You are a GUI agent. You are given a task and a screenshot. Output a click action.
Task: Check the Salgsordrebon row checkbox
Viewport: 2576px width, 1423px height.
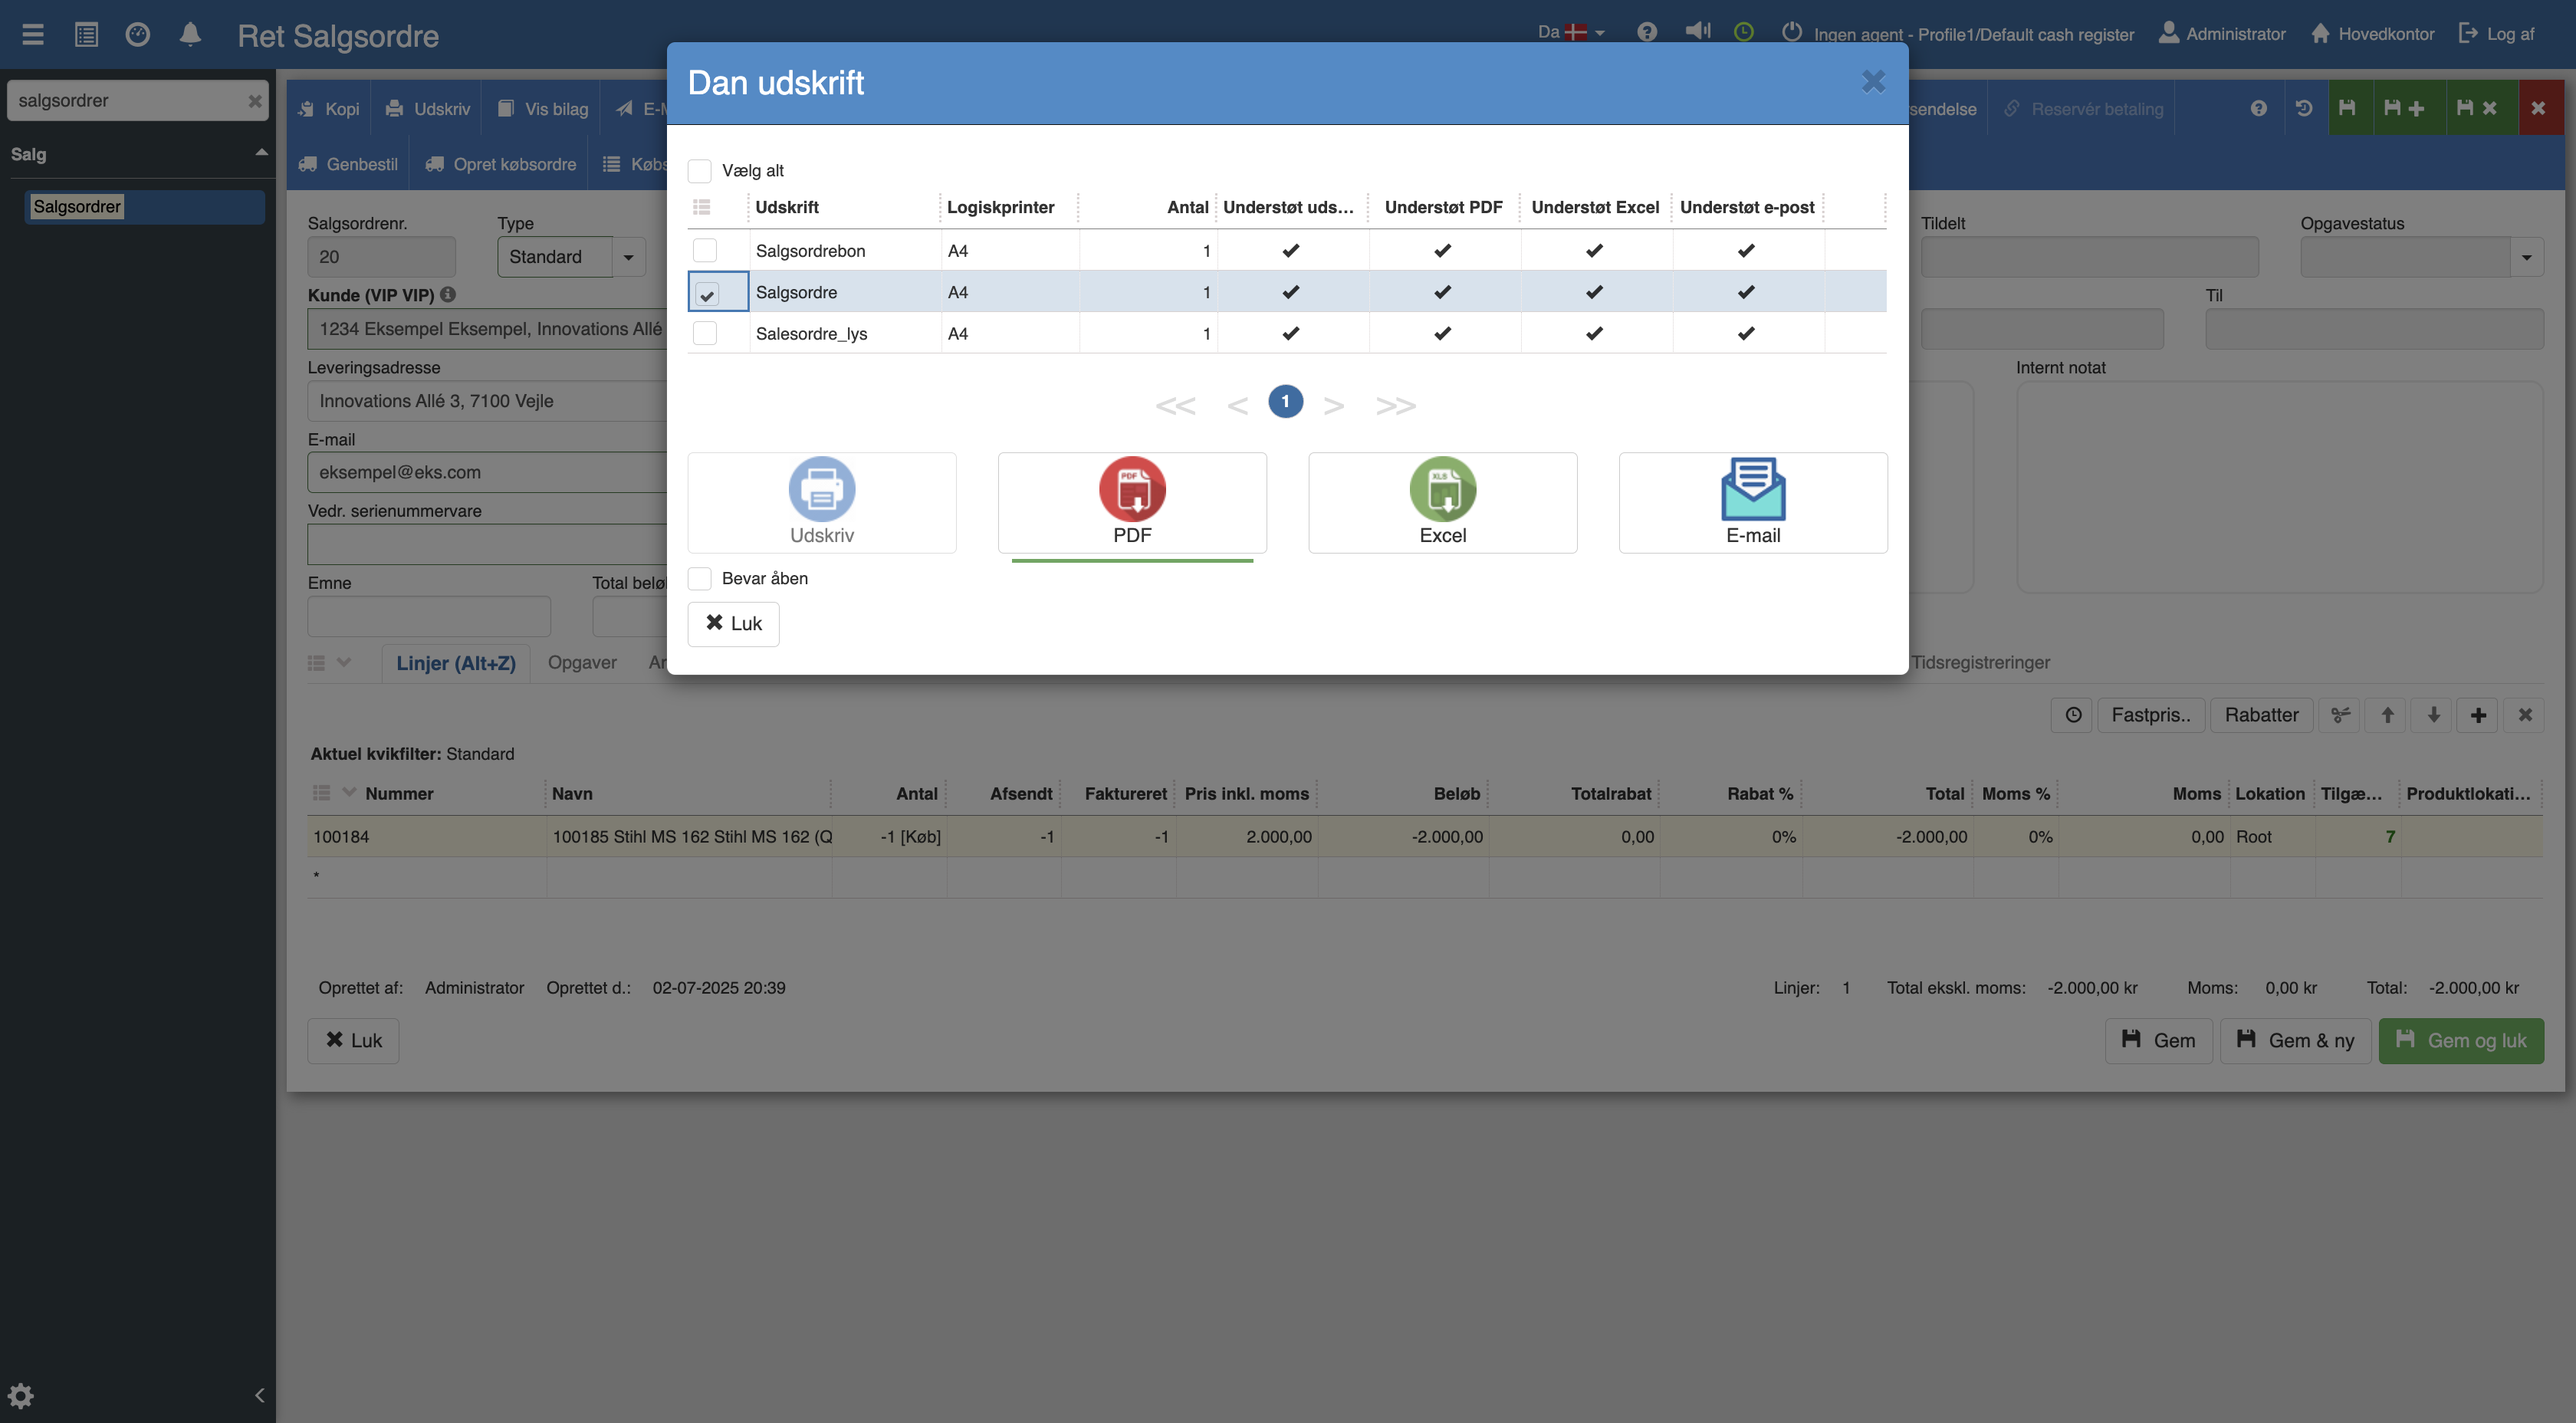(x=705, y=250)
